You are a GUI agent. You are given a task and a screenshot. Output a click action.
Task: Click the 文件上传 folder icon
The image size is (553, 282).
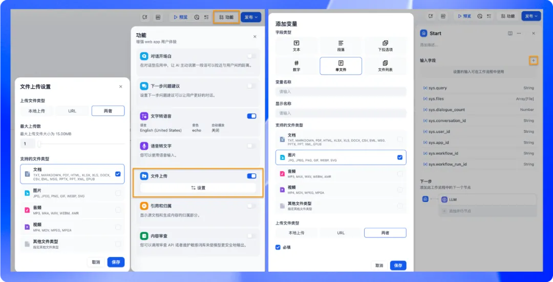tap(144, 176)
